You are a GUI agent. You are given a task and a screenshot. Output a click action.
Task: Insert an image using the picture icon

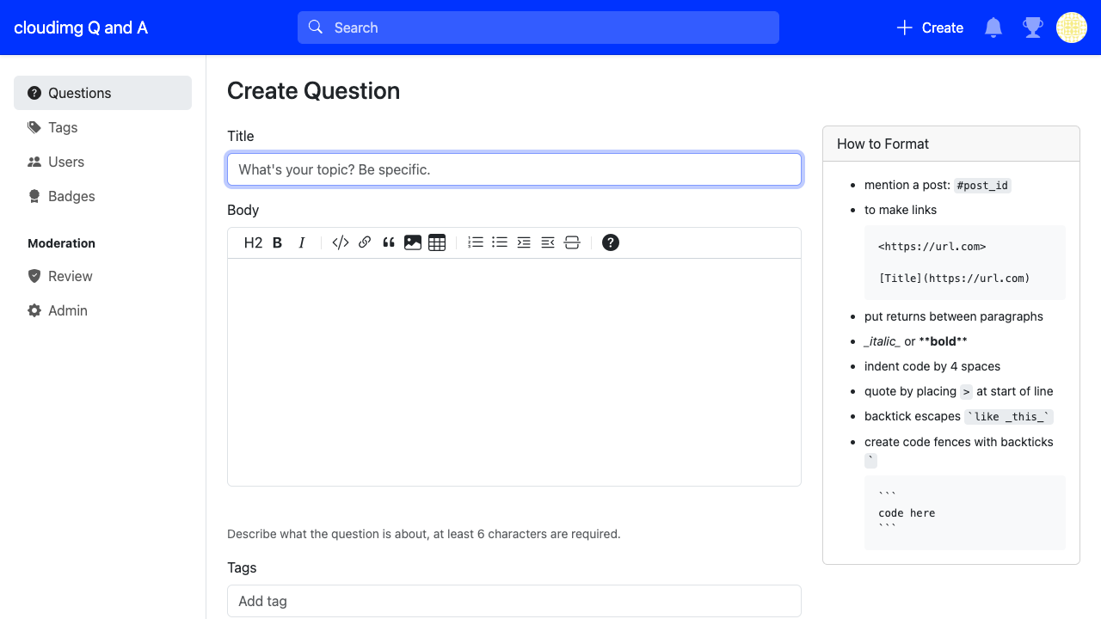click(x=413, y=242)
